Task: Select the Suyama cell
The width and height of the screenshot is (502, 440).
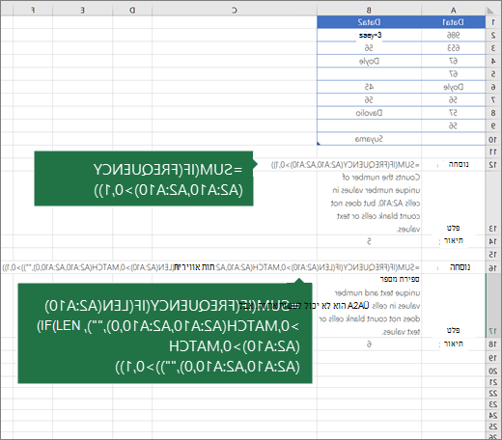Action: tap(369, 139)
